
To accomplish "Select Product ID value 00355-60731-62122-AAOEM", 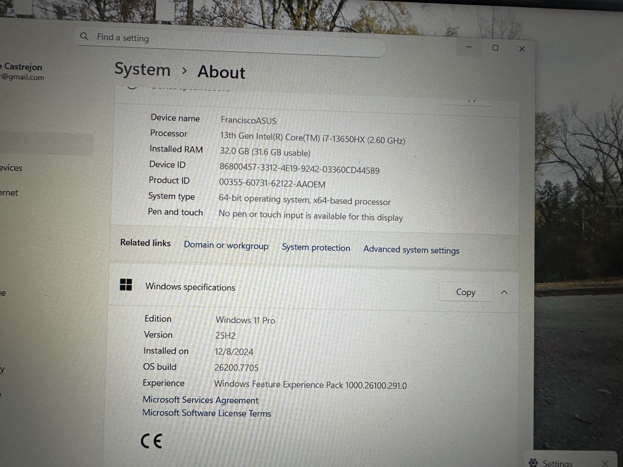I will (x=272, y=183).
